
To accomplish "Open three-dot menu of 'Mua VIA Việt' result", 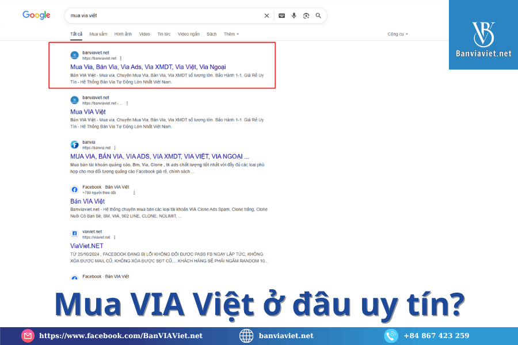I will [x=127, y=103].
